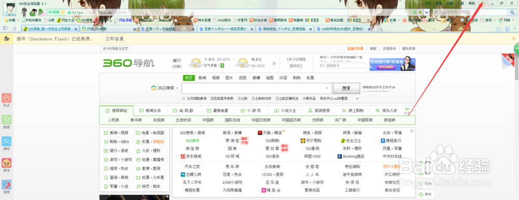Click the green lightning speed mode icon
The image size is (519, 200).
point(420,12)
